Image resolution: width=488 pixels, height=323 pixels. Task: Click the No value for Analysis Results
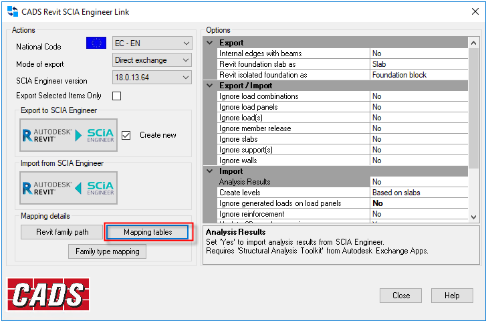coord(419,182)
